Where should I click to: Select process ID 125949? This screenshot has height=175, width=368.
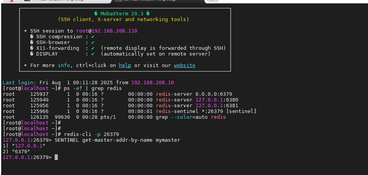click(x=39, y=100)
